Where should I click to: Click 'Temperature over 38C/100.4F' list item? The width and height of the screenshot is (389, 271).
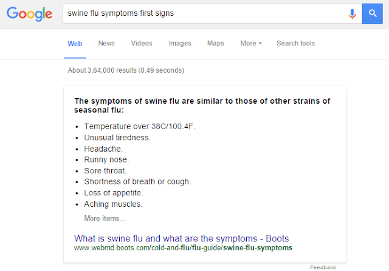tap(140, 127)
